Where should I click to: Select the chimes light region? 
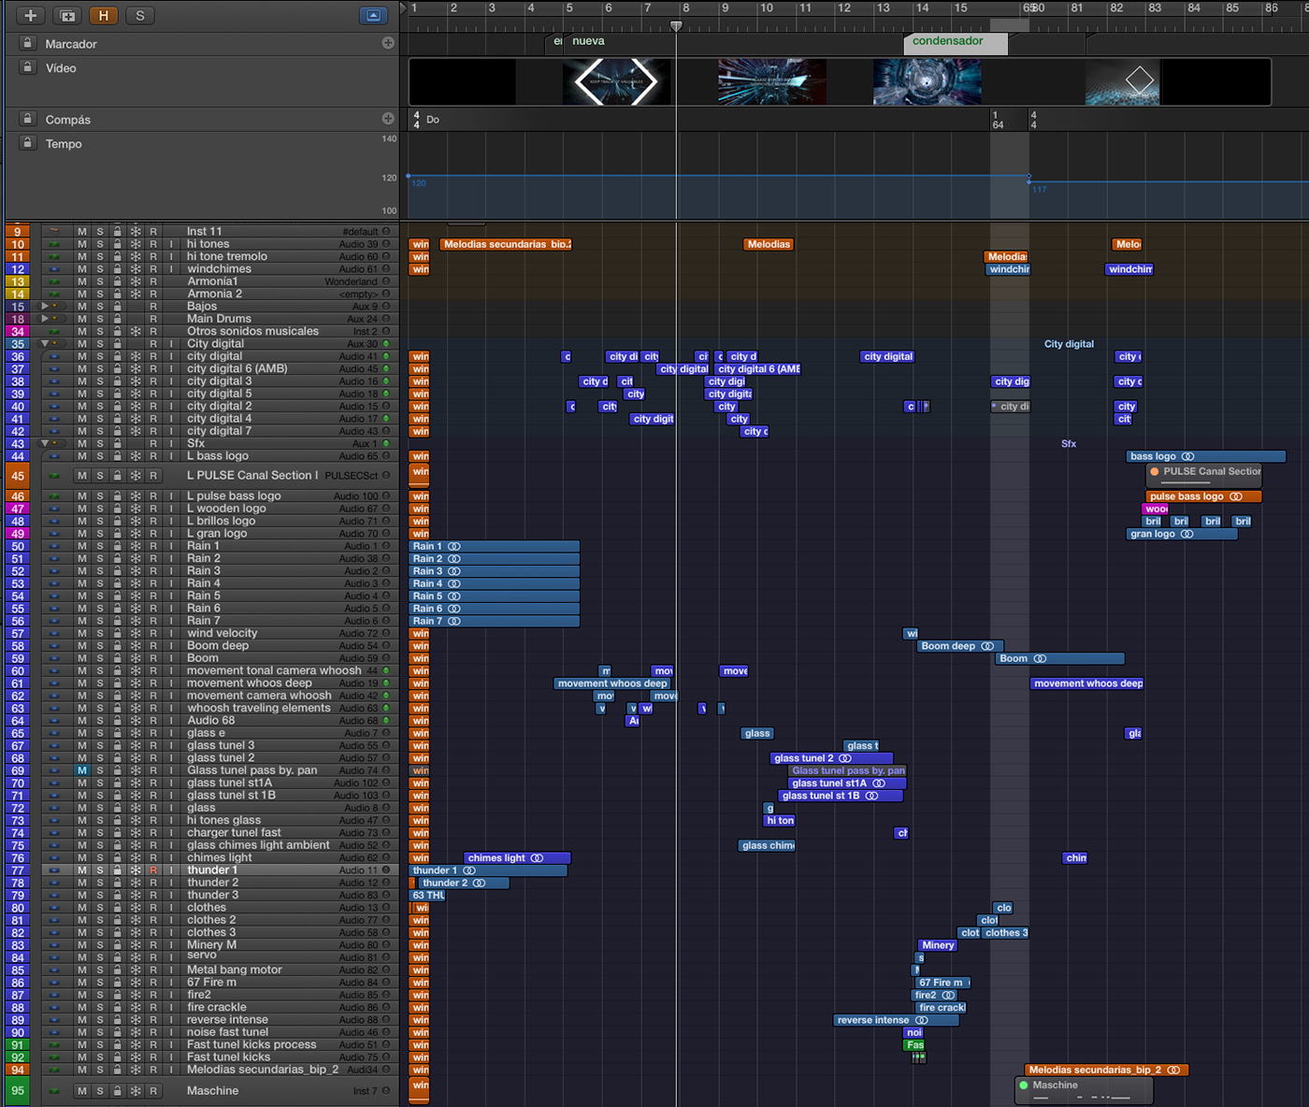point(517,857)
